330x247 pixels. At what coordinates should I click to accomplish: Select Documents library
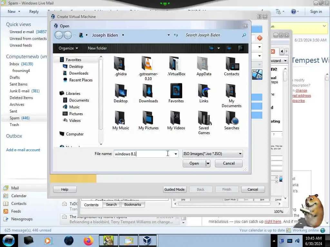[x=79, y=100]
